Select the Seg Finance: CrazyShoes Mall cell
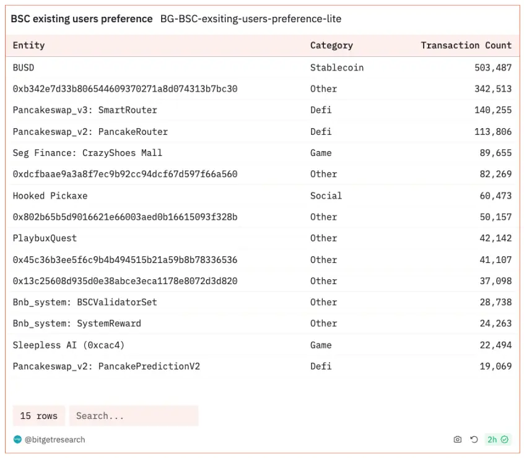The image size is (524, 458). coord(87,153)
